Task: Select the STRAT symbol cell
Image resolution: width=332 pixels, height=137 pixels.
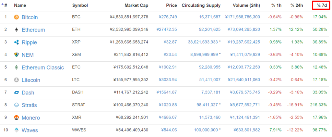Action: tap(78, 105)
